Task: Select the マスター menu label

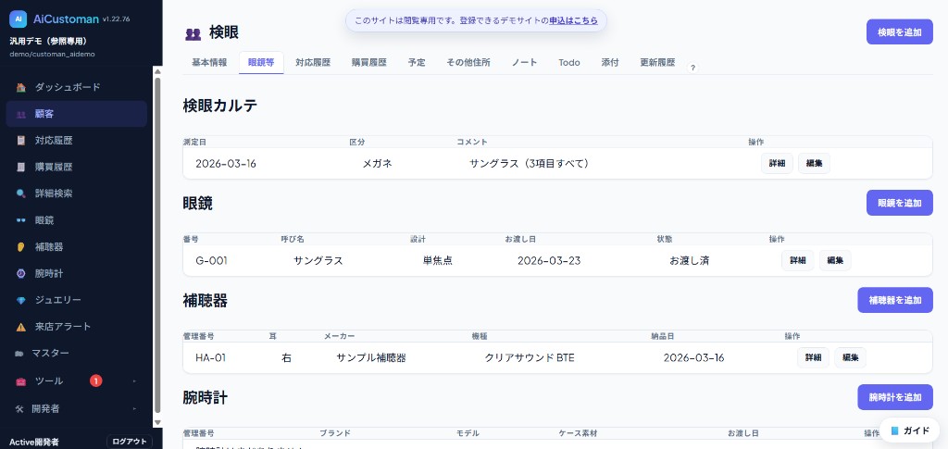Action: pos(50,354)
